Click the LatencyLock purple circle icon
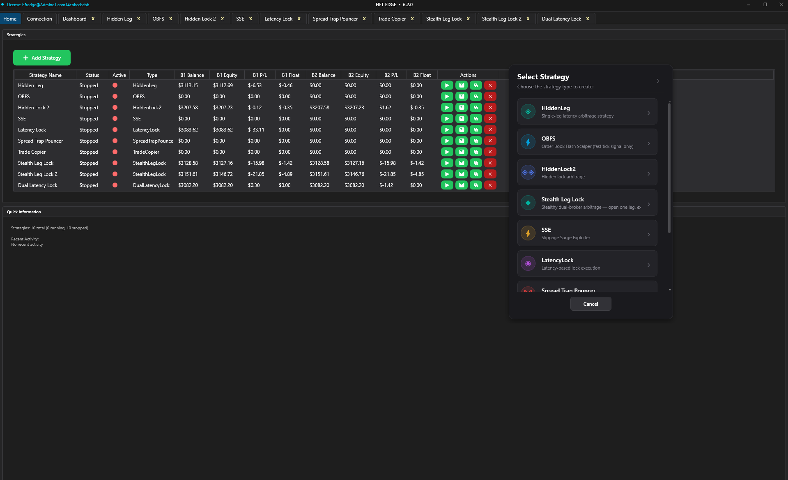 coord(528,264)
